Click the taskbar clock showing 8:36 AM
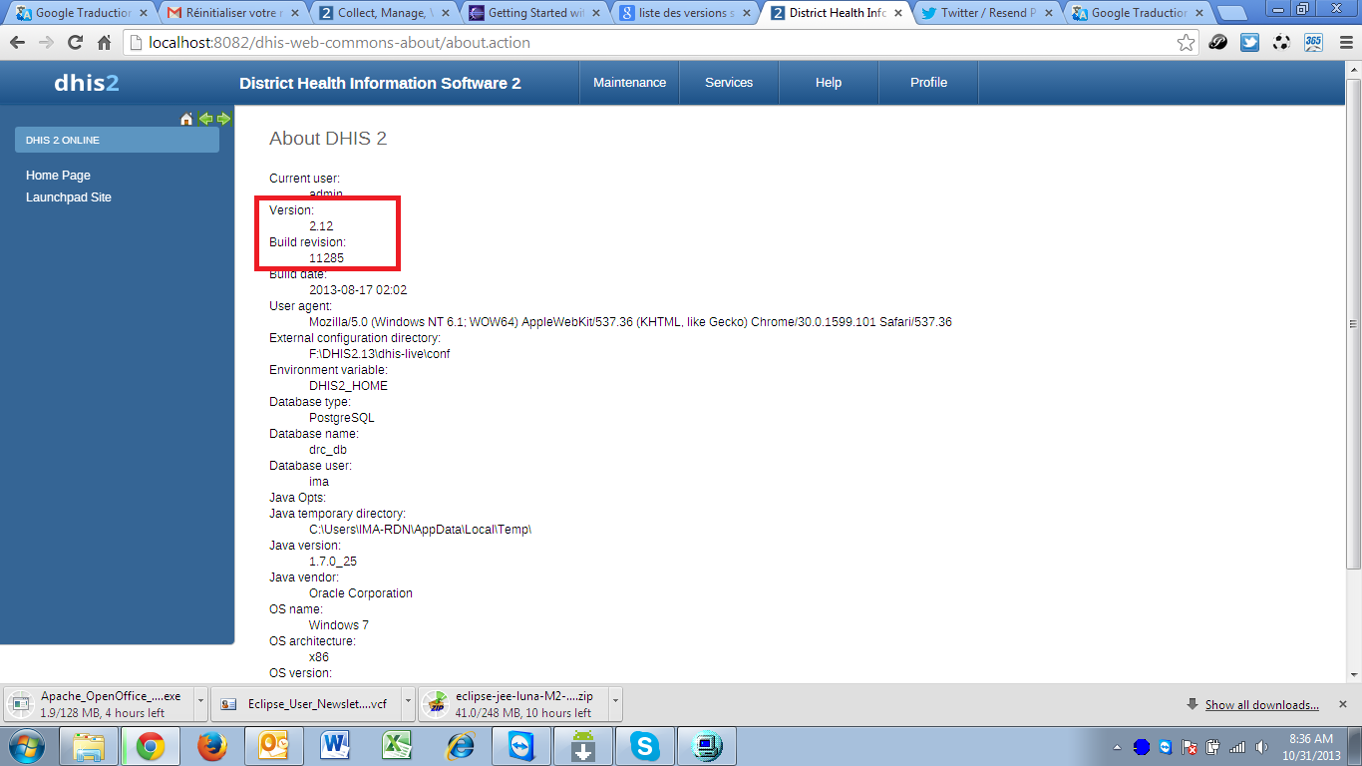The image size is (1362, 766). pyautogui.click(x=1311, y=747)
